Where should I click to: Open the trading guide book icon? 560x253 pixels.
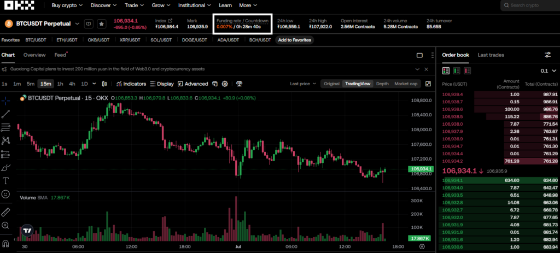pyautogui.click(x=89, y=24)
